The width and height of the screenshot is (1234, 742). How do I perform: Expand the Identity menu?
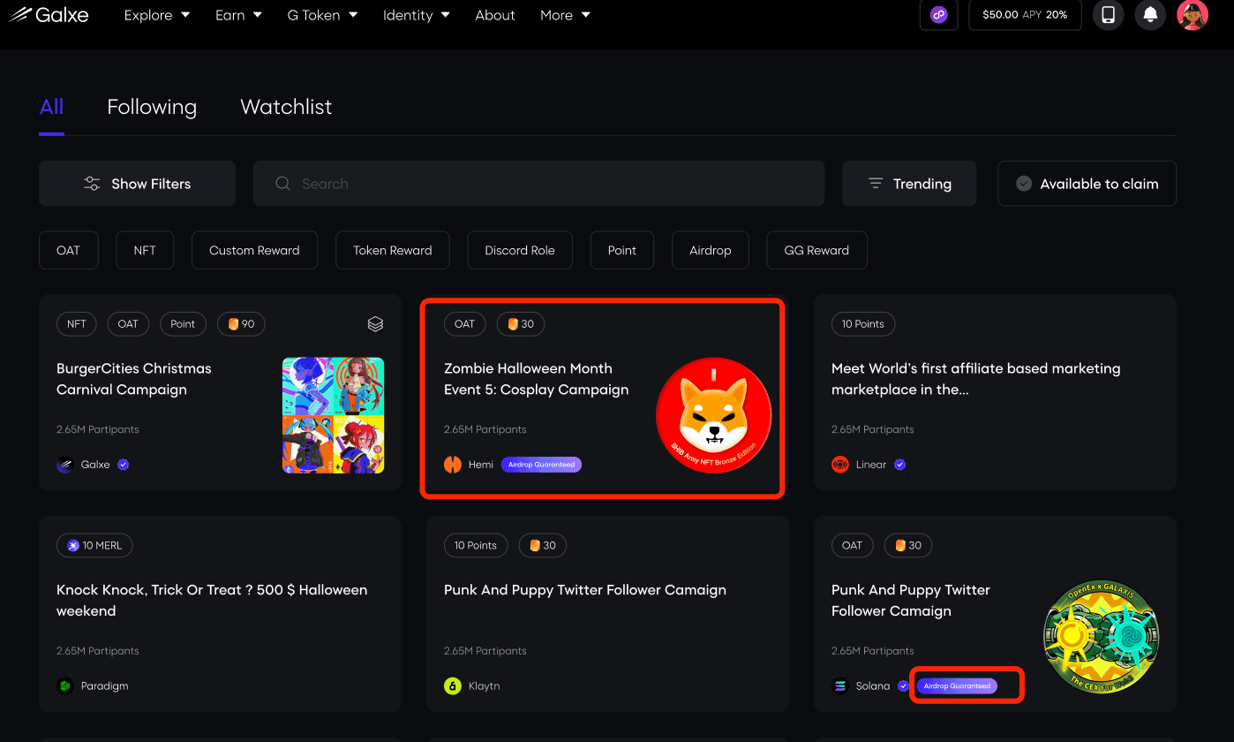coord(417,15)
